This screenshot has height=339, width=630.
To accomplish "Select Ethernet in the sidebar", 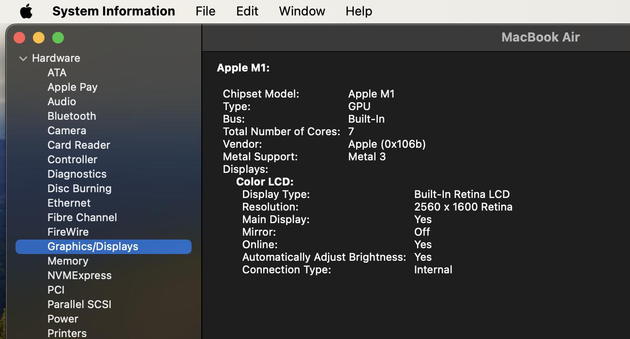I will point(69,203).
